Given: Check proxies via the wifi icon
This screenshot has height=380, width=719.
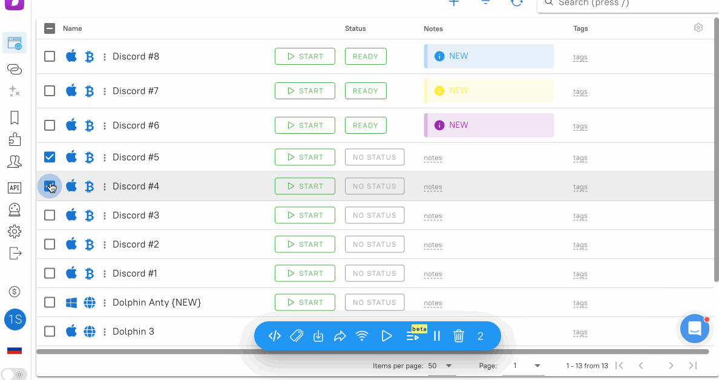Looking at the screenshot, I should 362,336.
